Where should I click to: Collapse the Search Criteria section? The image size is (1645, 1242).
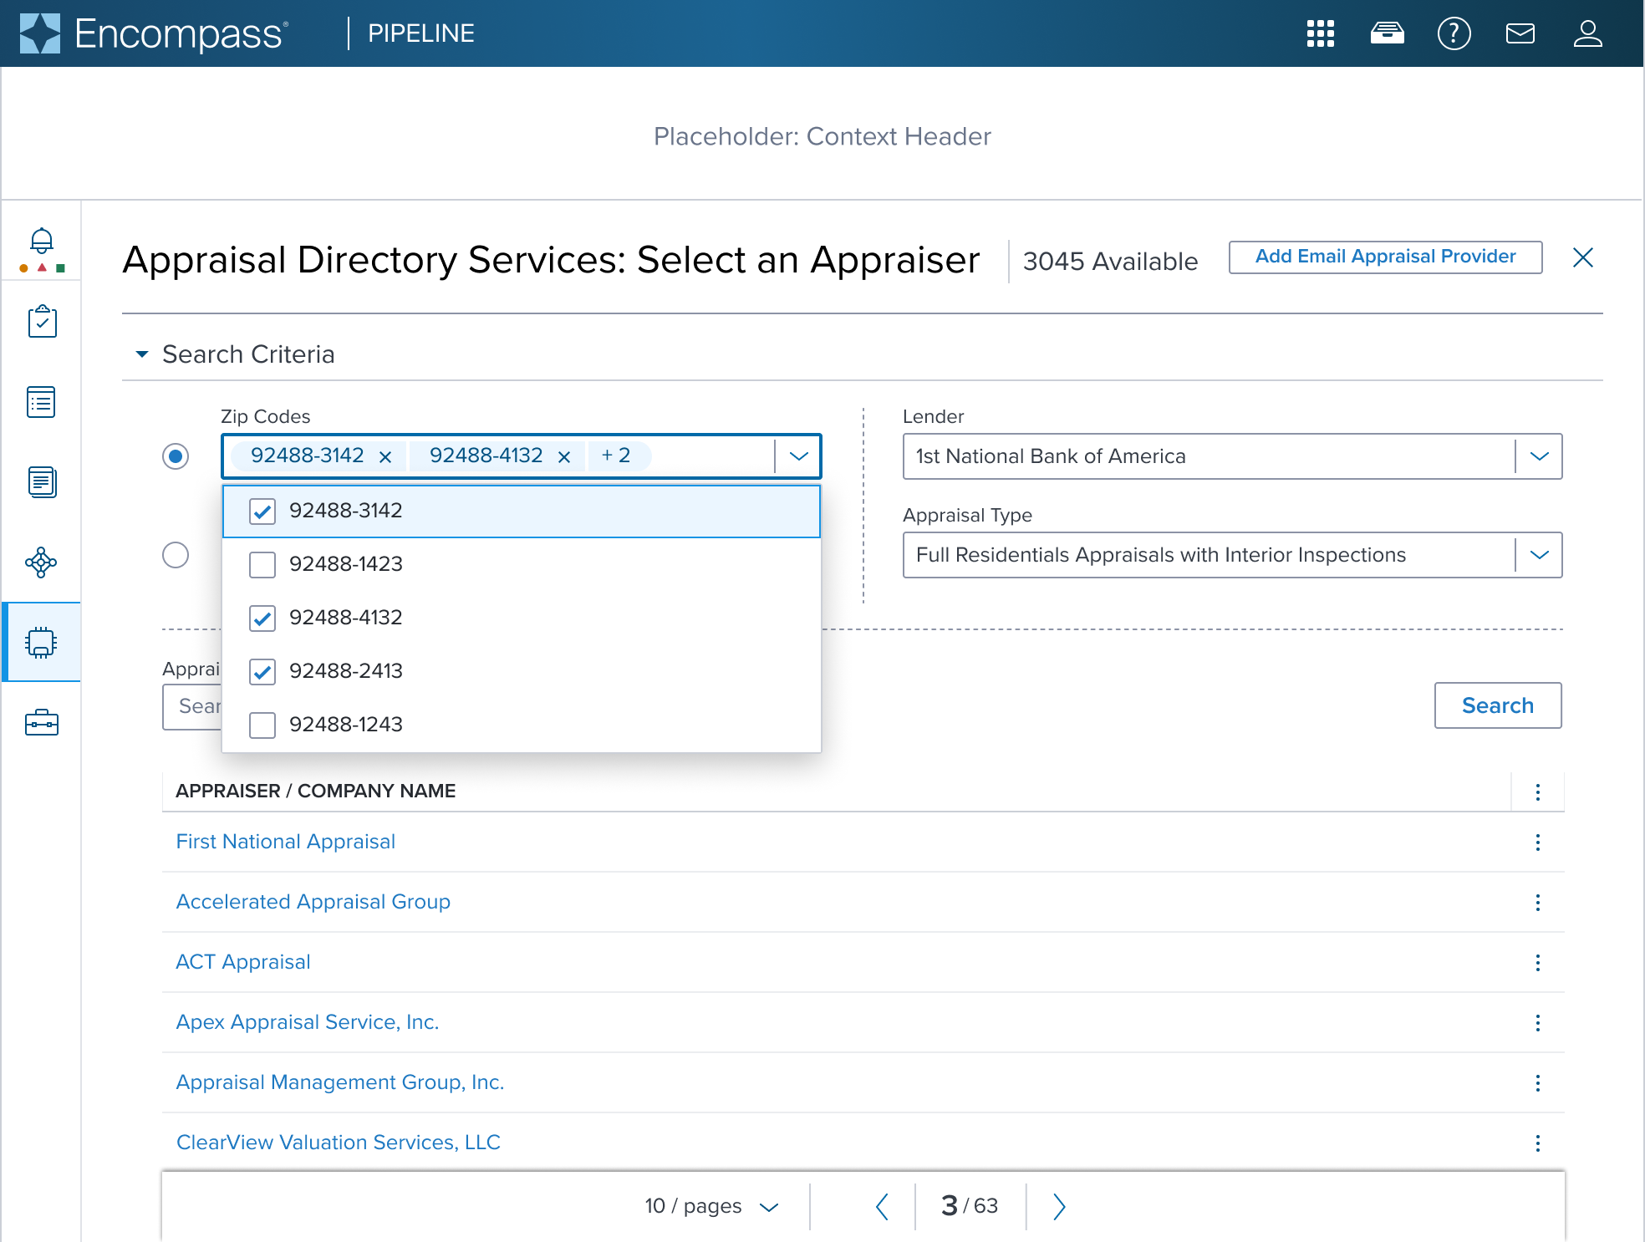coord(142,354)
